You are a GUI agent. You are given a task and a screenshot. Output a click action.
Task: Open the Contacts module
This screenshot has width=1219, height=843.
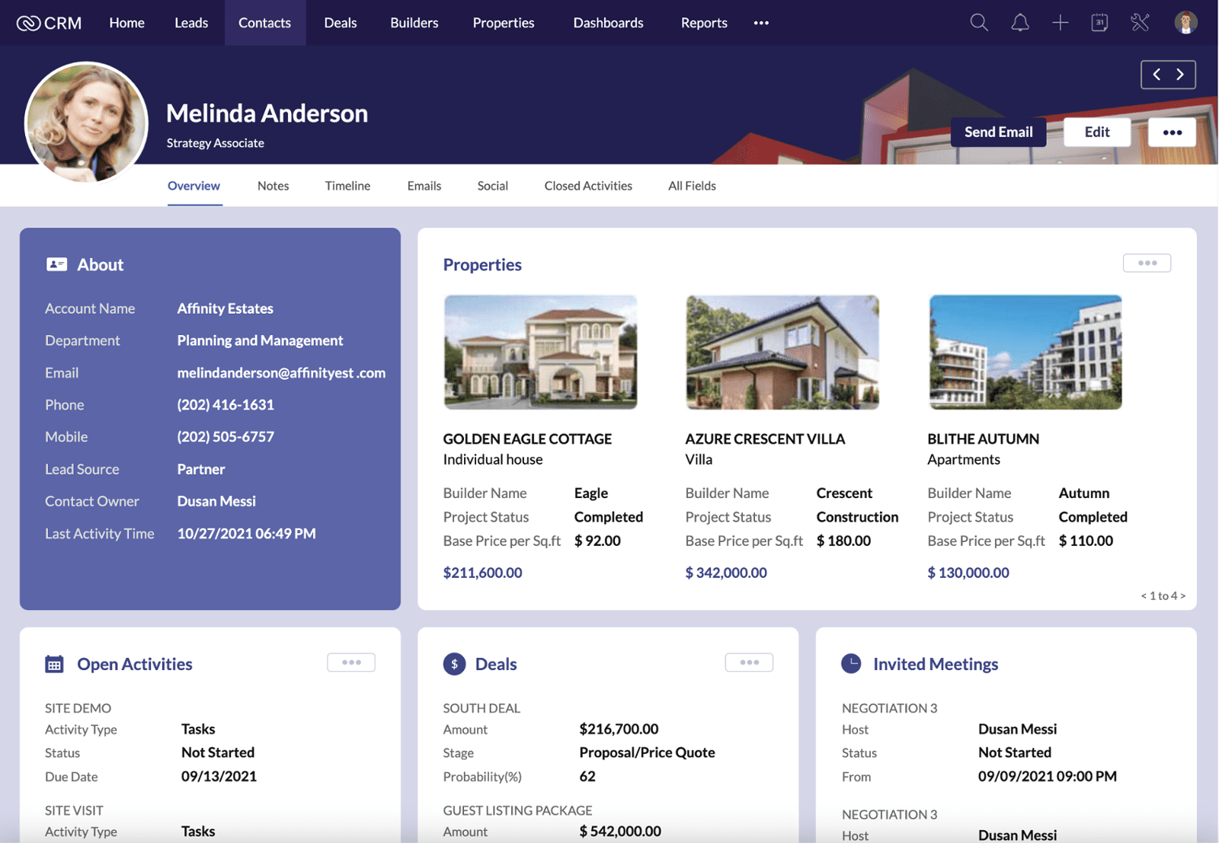(x=264, y=23)
